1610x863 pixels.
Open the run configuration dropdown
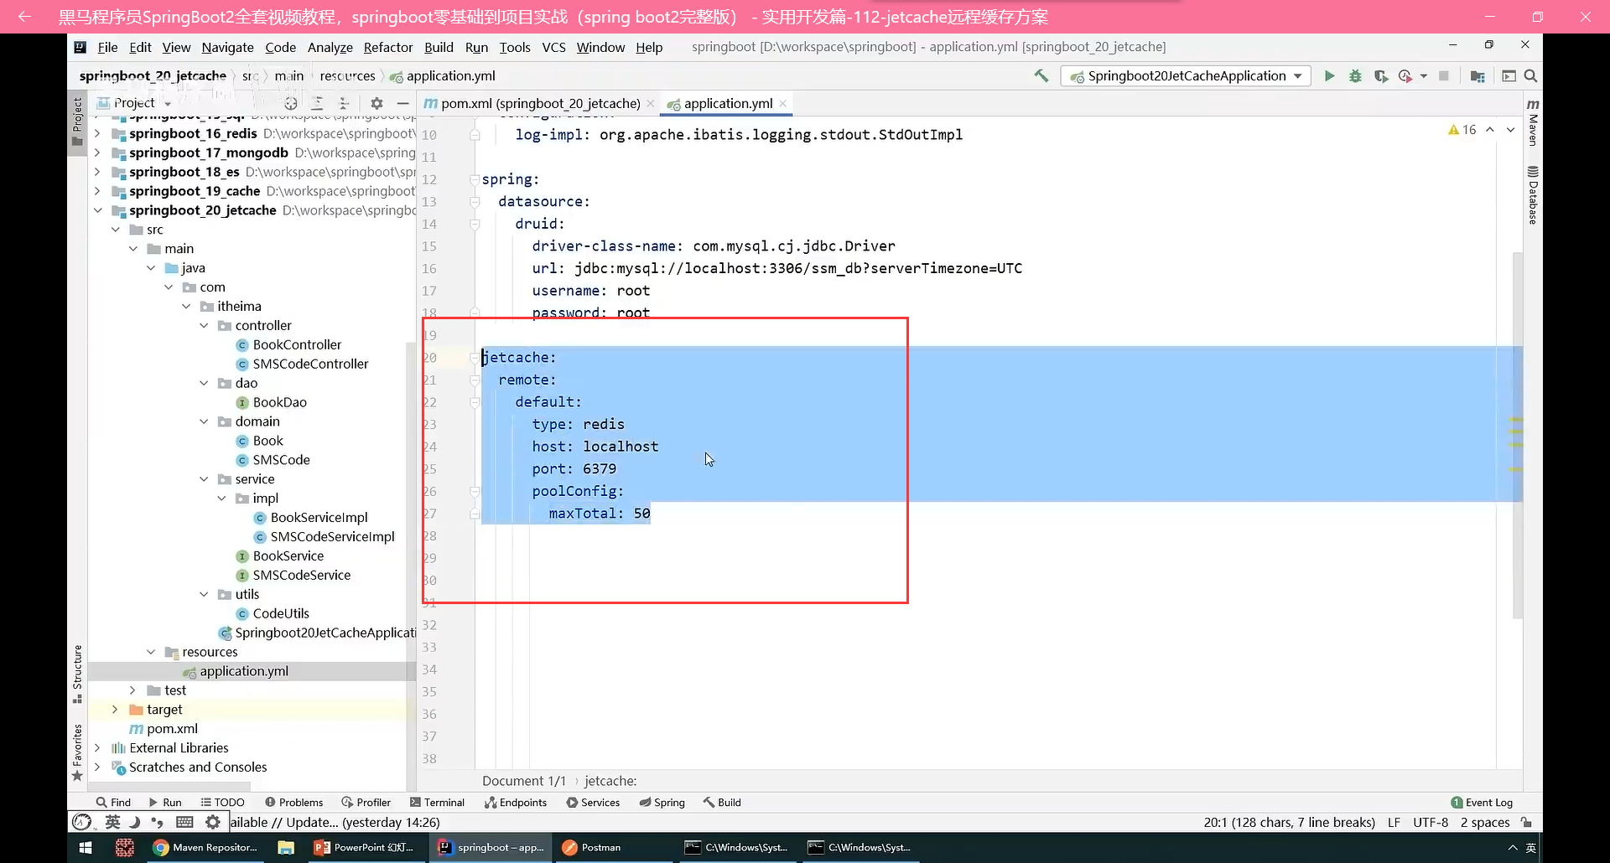pyautogui.click(x=1187, y=76)
